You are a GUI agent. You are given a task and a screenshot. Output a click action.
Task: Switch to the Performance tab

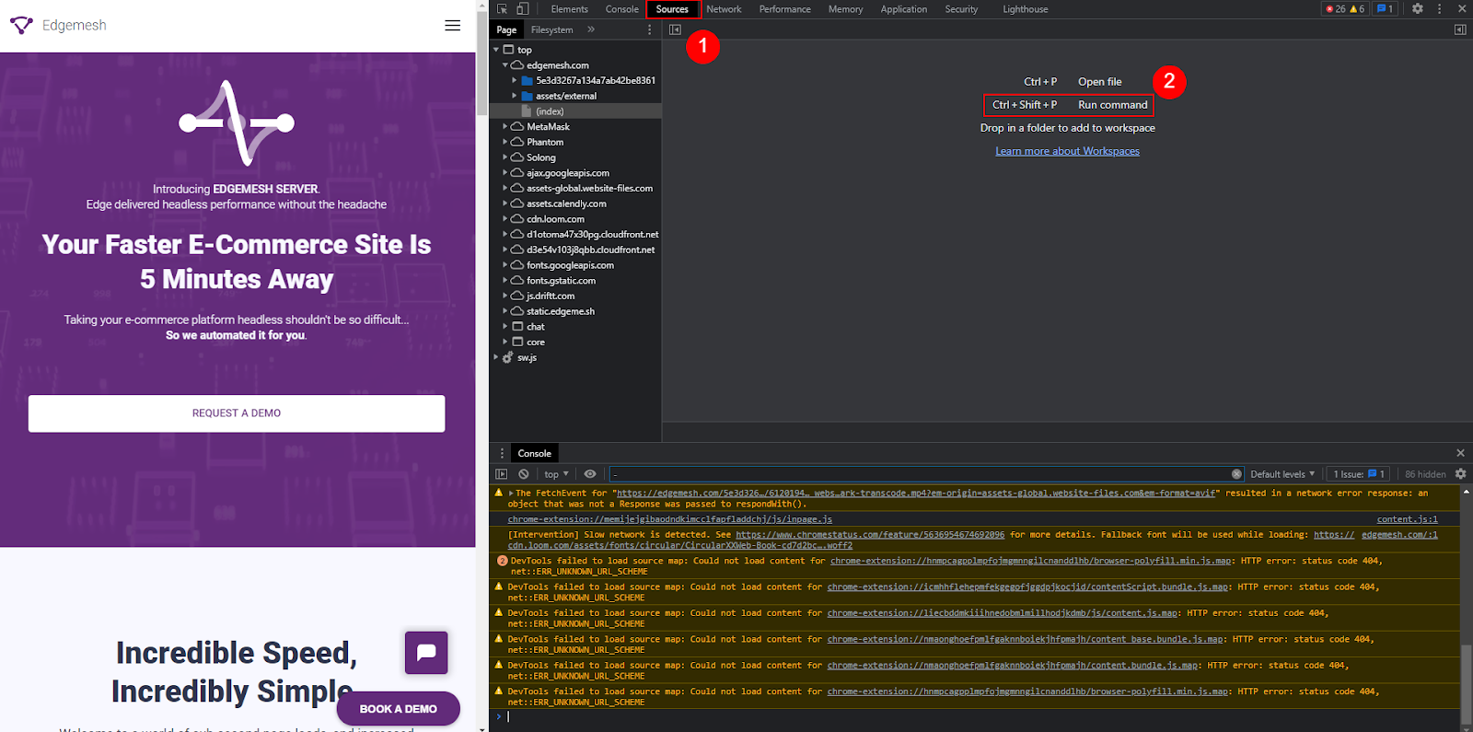point(784,9)
